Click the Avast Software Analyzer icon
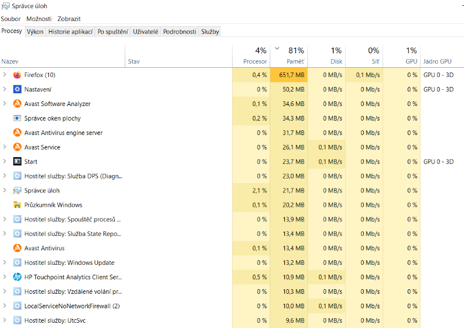 coord(17,104)
